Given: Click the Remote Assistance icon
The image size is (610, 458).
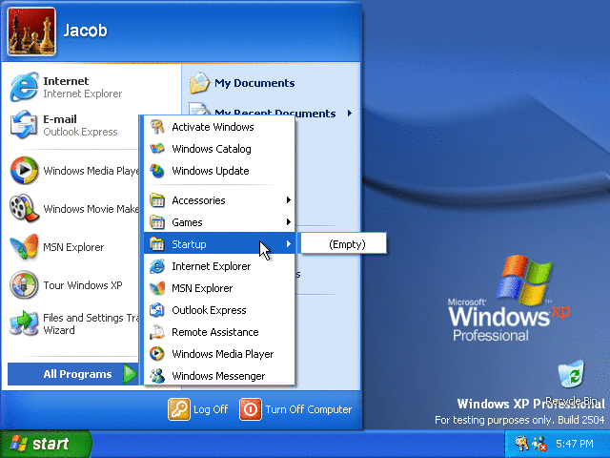Looking at the screenshot, I should [x=157, y=332].
